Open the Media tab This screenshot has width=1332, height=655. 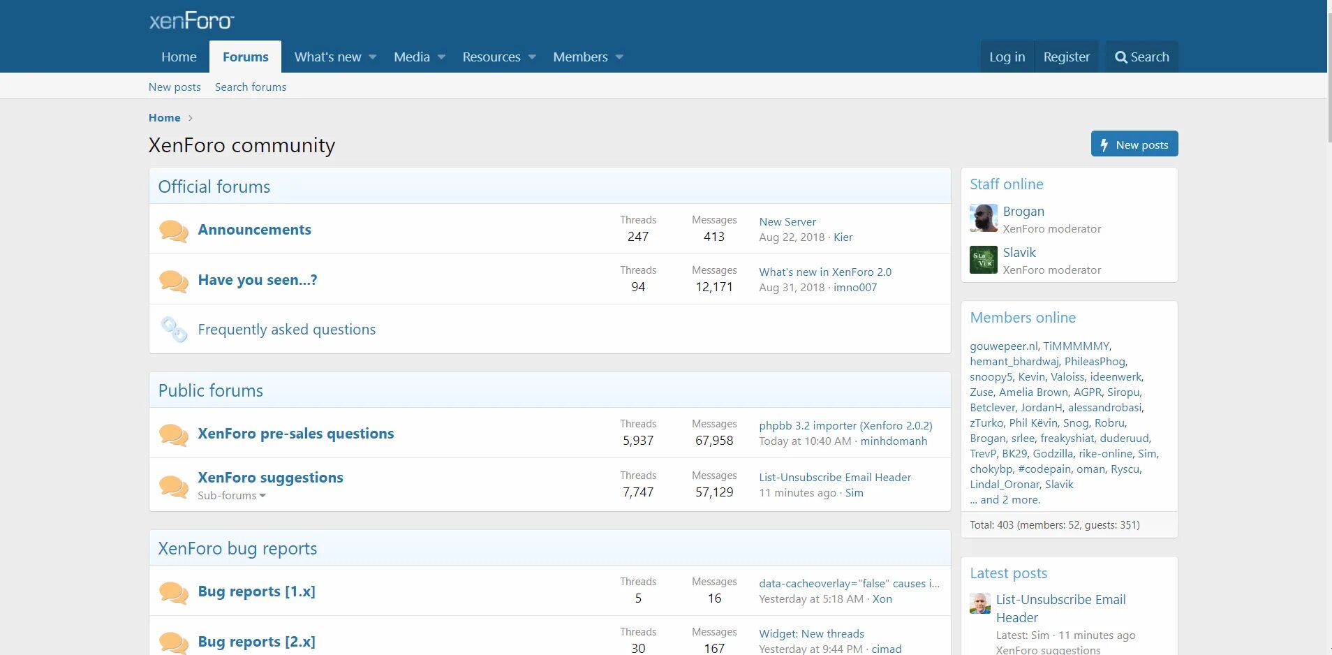(412, 57)
